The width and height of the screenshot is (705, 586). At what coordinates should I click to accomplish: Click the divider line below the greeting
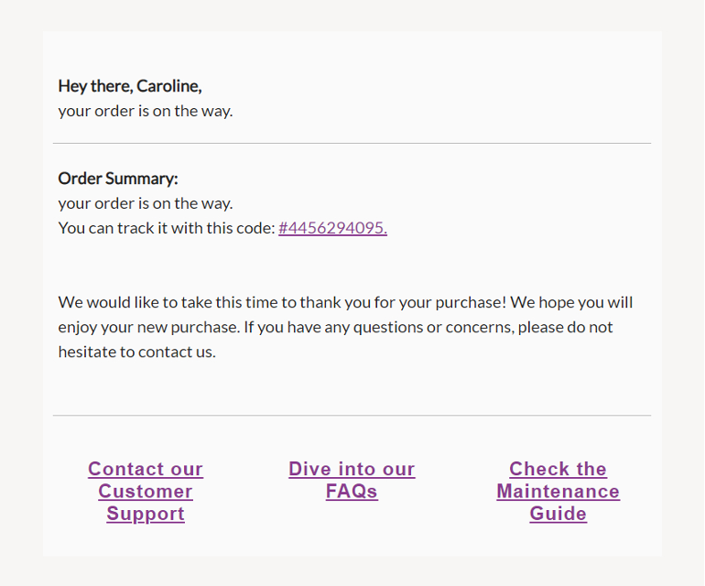pyautogui.click(x=352, y=144)
